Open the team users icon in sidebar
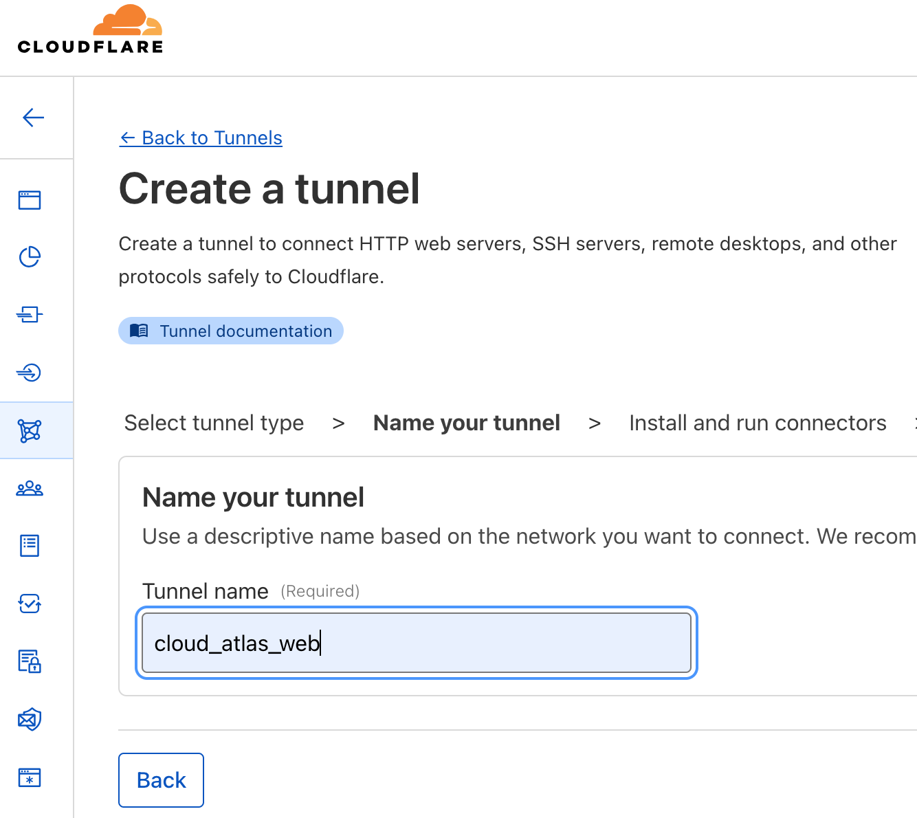917x818 pixels. click(x=30, y=489)
